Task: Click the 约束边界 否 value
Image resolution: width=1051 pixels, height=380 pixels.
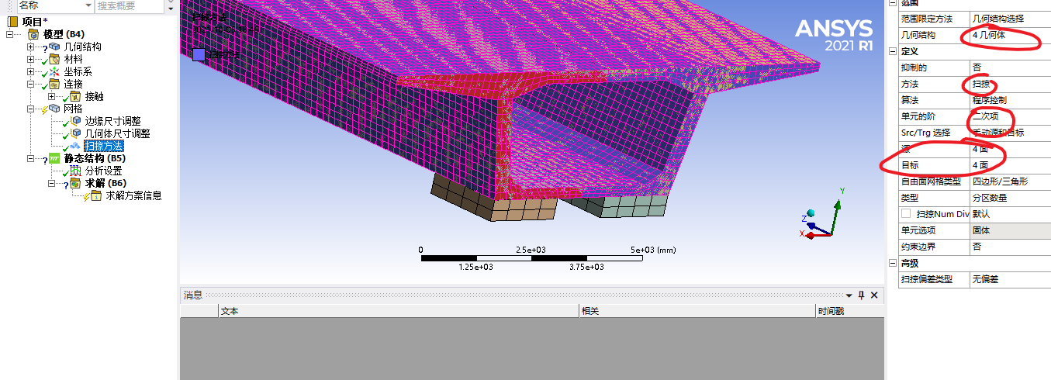Action: (x=1010, y=247)
